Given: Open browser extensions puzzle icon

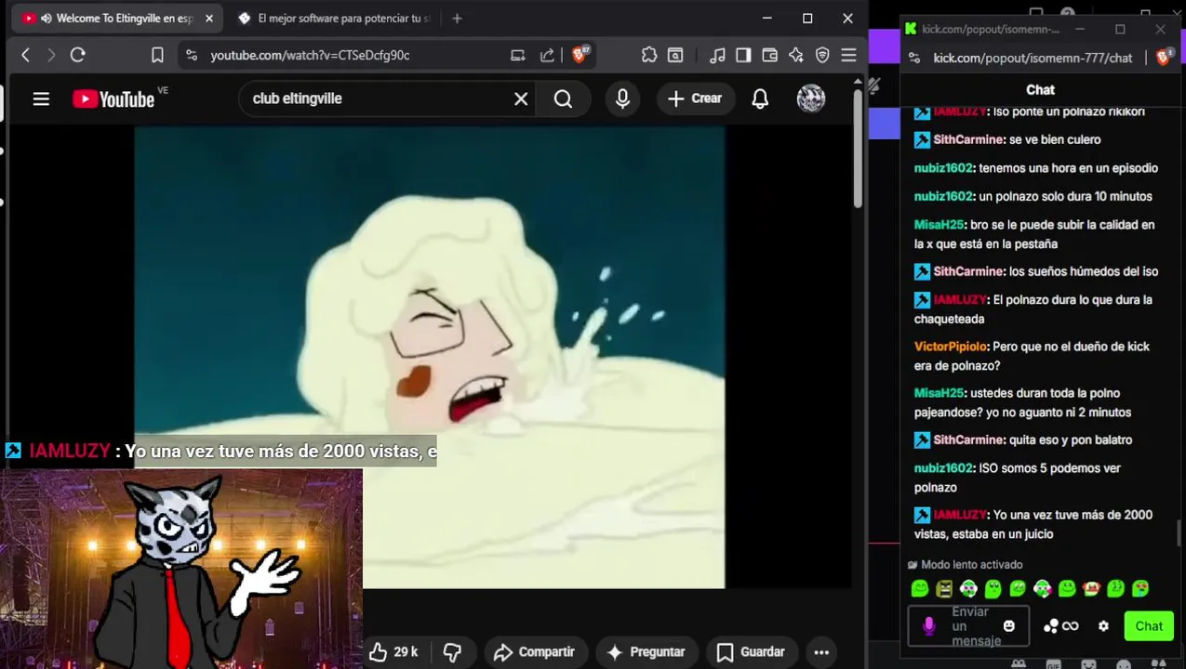Looking at the screenshot, I should click(649, 56).
